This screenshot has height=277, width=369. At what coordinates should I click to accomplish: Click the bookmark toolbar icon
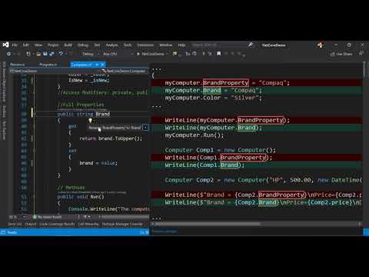pos(218,54)
